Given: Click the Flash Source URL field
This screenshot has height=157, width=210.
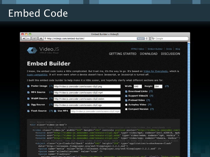Looking at the screenshot, I should pos(95,111).
